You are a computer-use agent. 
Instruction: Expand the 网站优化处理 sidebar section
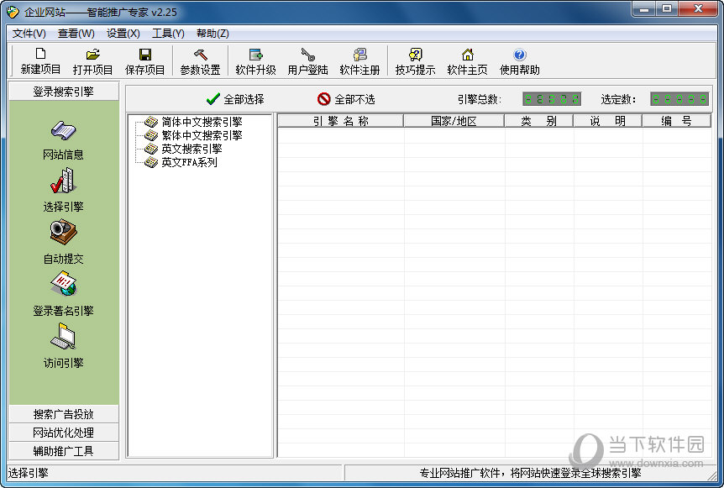click(63, 433)
